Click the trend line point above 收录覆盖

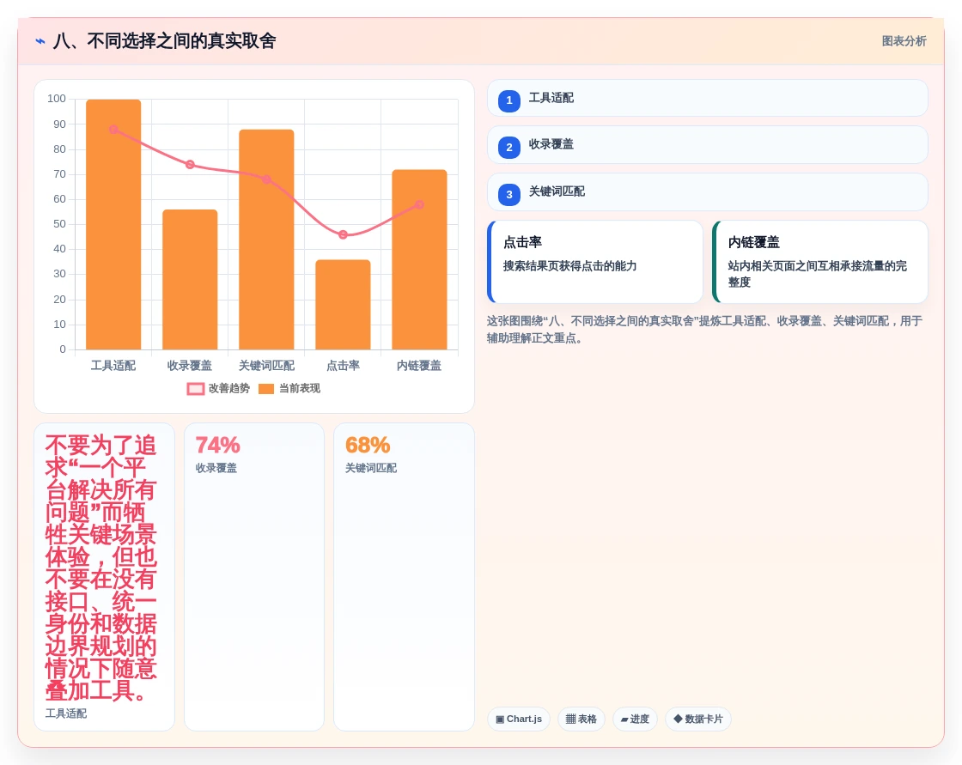point(190,164)
